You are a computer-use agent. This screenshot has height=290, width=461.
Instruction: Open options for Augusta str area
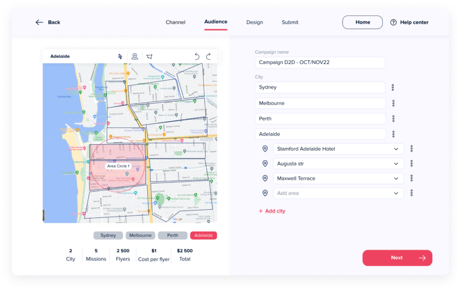point(411,163)
